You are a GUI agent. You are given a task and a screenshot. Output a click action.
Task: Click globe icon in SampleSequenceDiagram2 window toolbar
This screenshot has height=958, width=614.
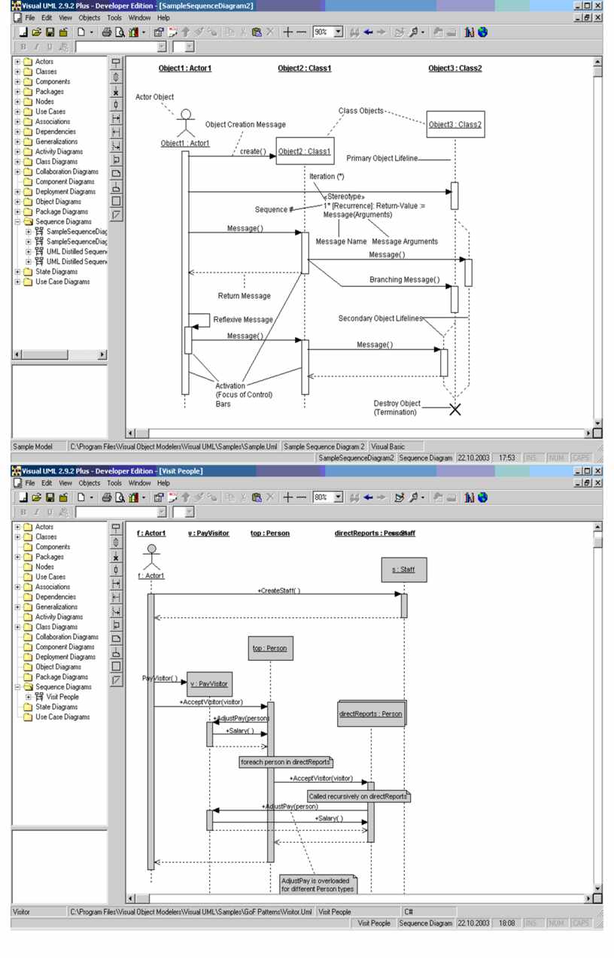[482, 32]
